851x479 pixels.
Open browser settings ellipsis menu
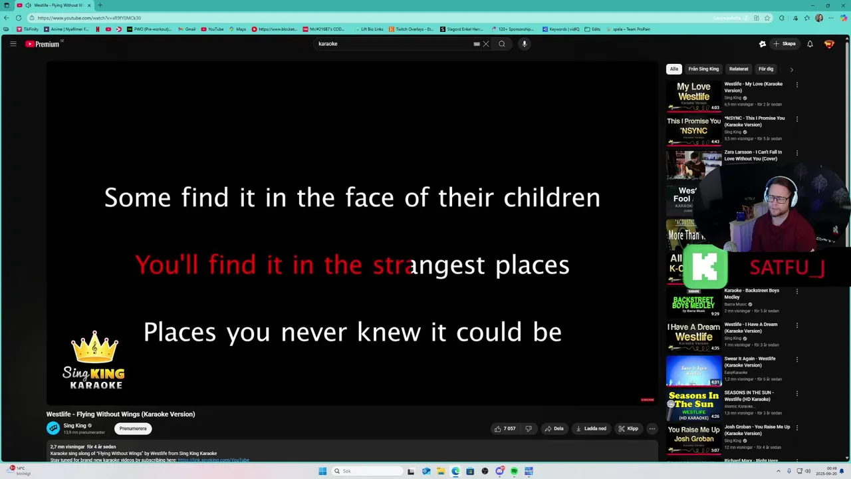pos(831,18)
